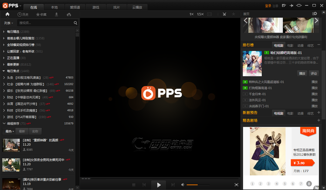Click the left list vertical scrollbar
This screenshot has height=190, width=326.
(x=77, y=109)
